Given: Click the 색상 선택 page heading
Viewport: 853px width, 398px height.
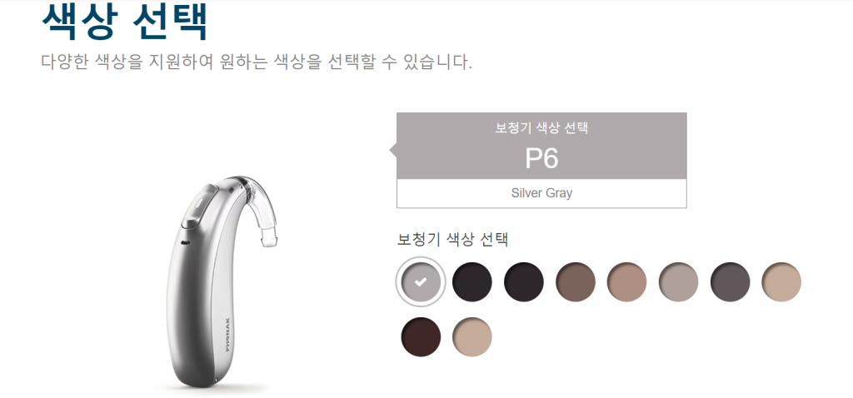Looking at the screenshot, I should (x=125, y=22).
